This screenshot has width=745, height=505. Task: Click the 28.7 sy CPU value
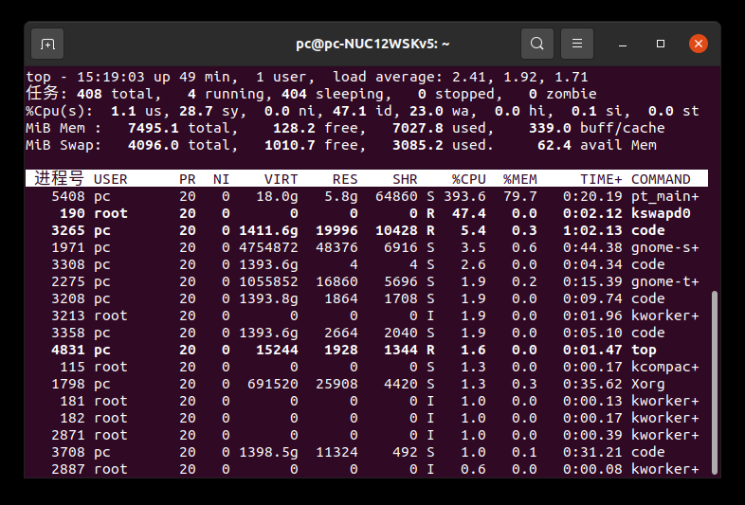[x=196, y=111]
